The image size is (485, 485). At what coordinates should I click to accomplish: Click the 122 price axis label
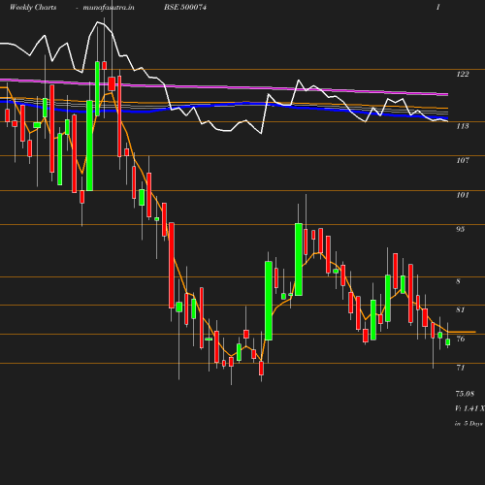463,74
